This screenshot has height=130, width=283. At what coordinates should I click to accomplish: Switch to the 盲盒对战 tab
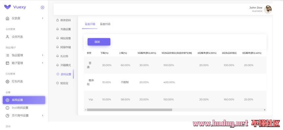(105, 24)
